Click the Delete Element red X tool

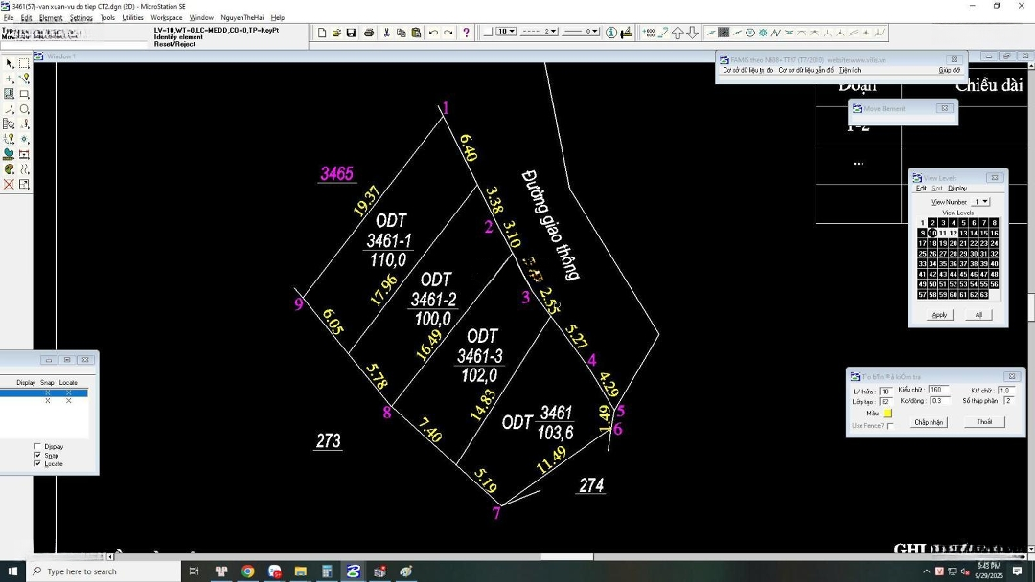point(10,185)
